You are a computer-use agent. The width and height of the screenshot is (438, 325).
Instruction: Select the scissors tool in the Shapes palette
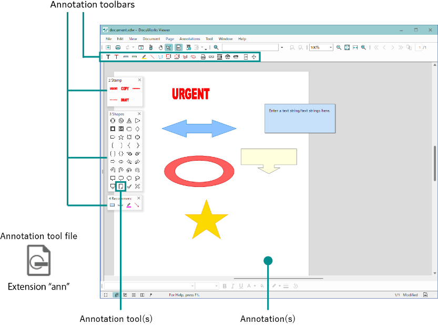[x=137, y=186]
